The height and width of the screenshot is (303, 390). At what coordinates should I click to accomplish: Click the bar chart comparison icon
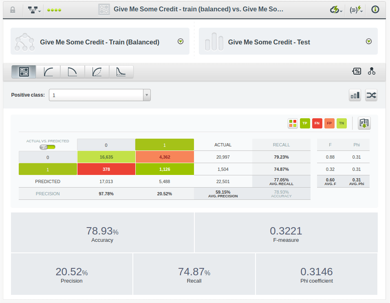[x=355, y=95]
